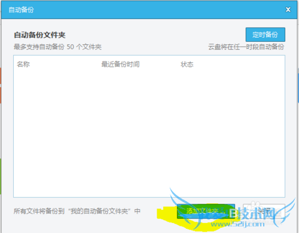Click the green 添加文件夹 button
Viewport: 299px width, 233px height.
click(x=206, y=211)
